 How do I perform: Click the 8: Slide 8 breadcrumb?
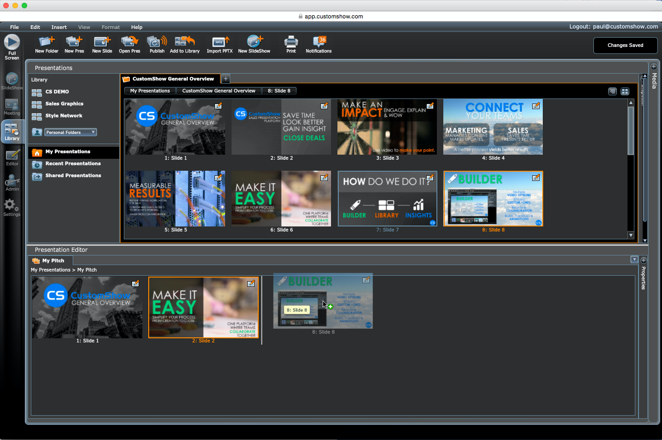(x=279, y=91)
